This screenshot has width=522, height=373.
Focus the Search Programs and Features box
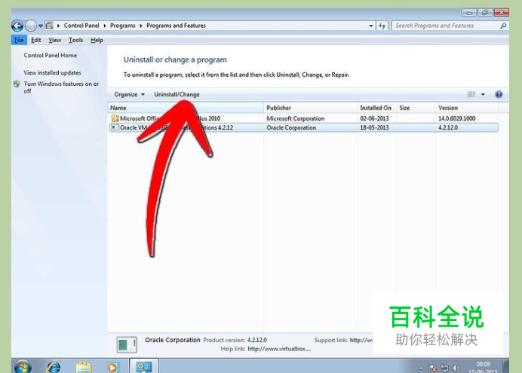tap(446, 26)
